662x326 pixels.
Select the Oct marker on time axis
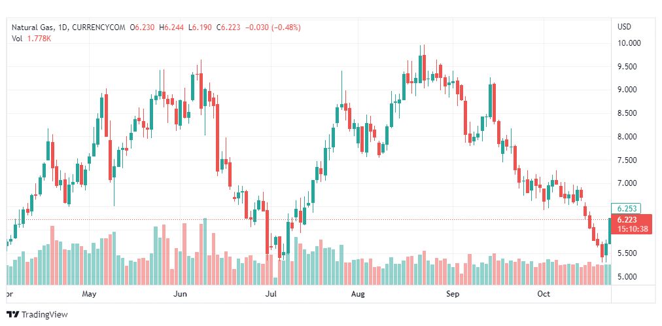point(544,294)
